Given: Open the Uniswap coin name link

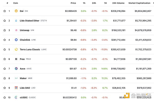Looking at the screenshot, I should pos(25,30).
